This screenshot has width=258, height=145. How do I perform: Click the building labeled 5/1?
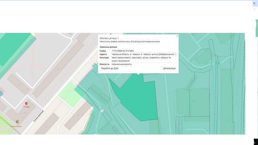click(x=78, y=115)
